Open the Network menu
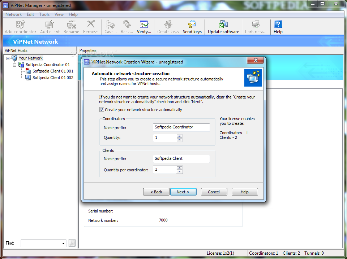This screenshot has width=347, height=259. click(x=13, y=14)
